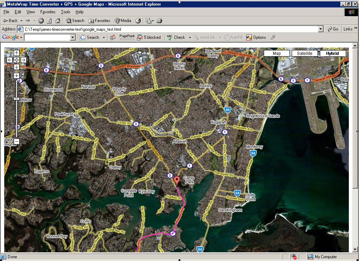Screen dimensions: 359x261
Task: Pan the map left with the arrow
Action: [9, 60]
